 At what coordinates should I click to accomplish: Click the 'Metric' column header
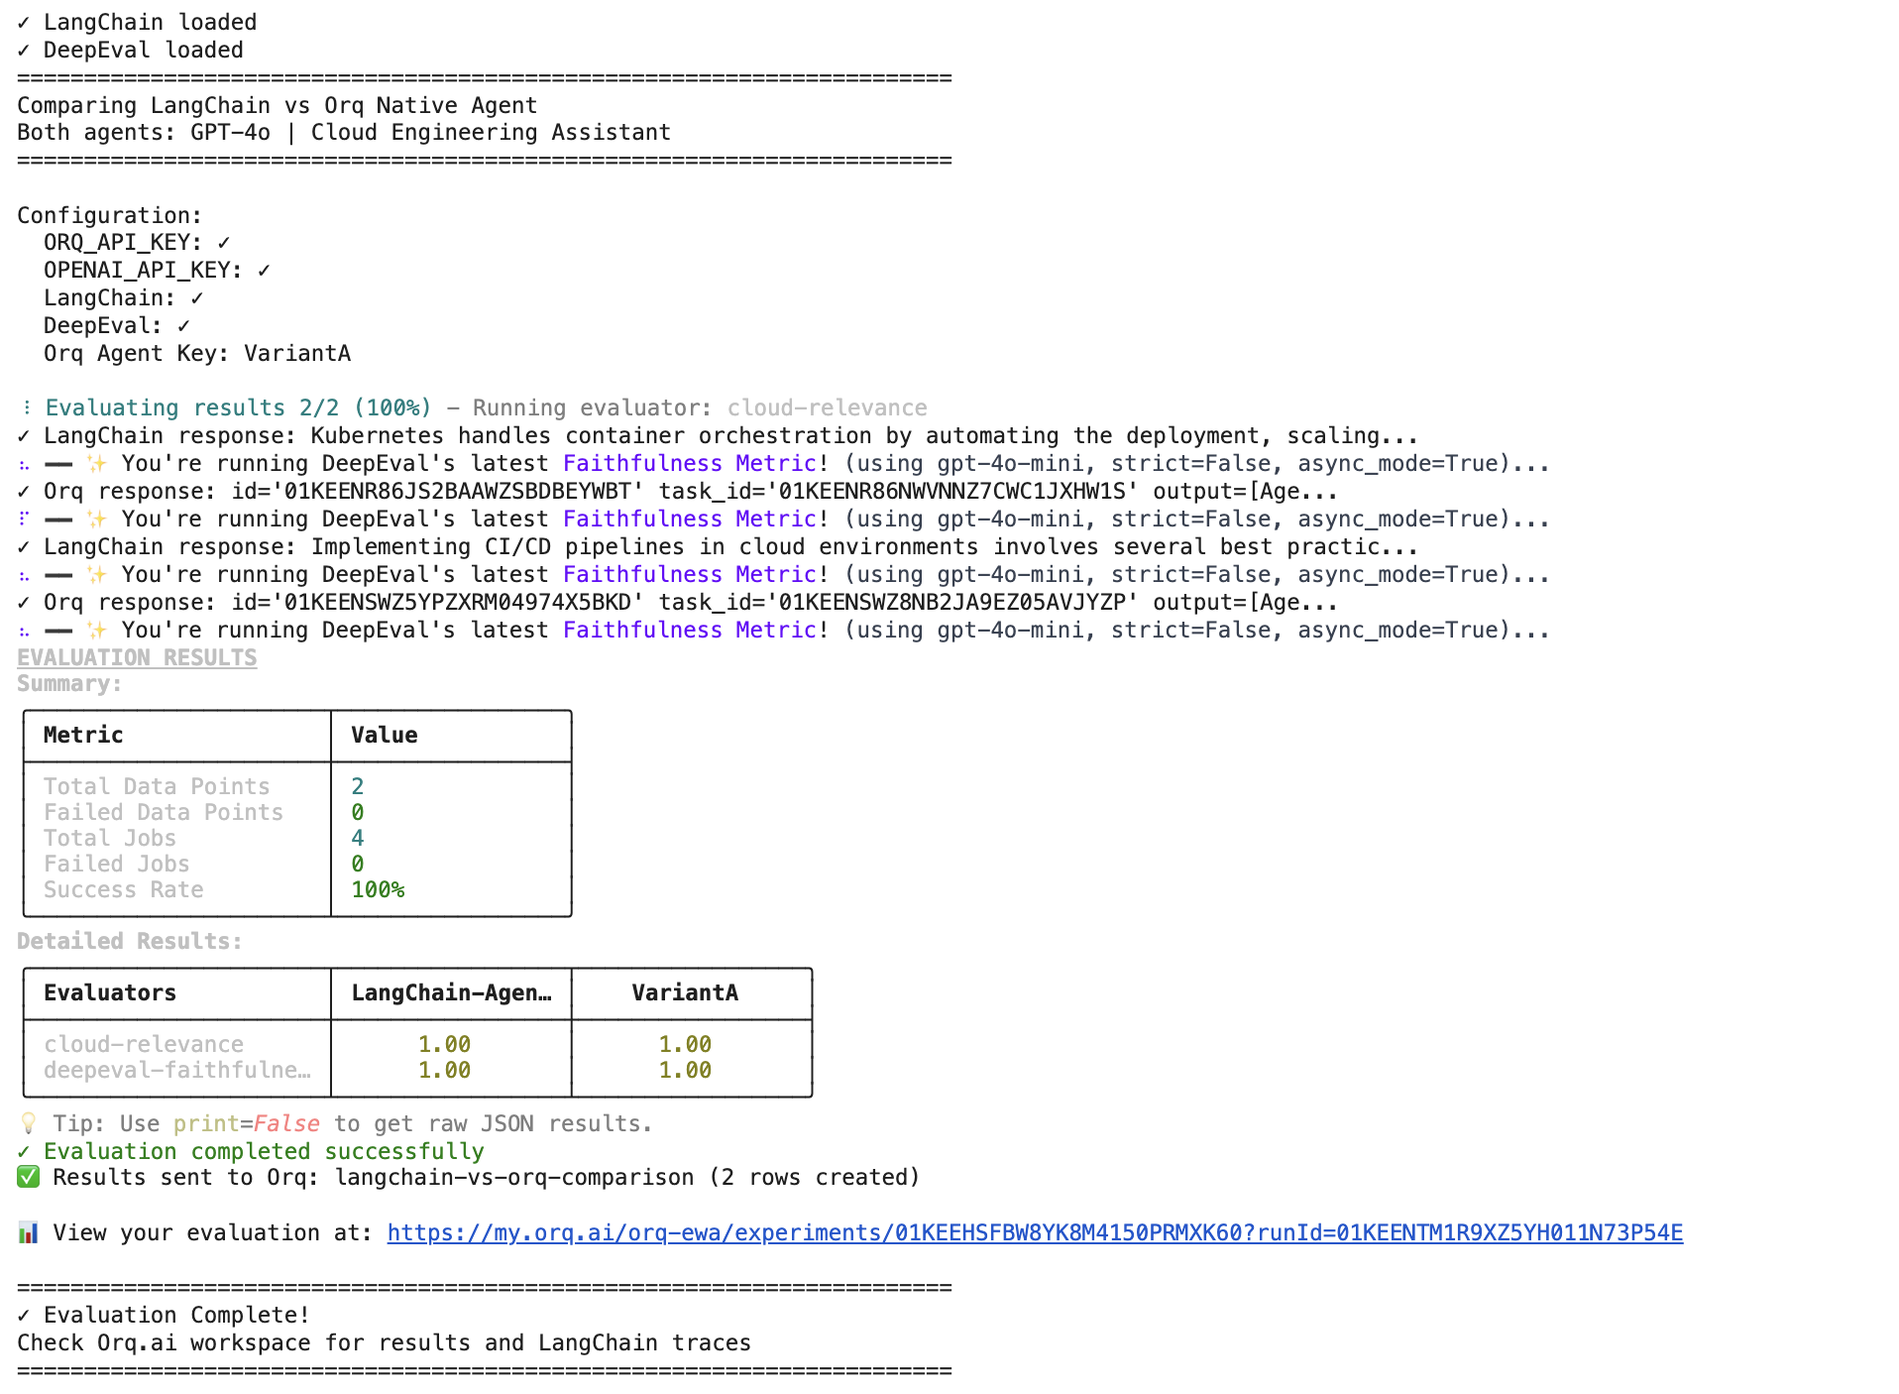coord(83,735)
